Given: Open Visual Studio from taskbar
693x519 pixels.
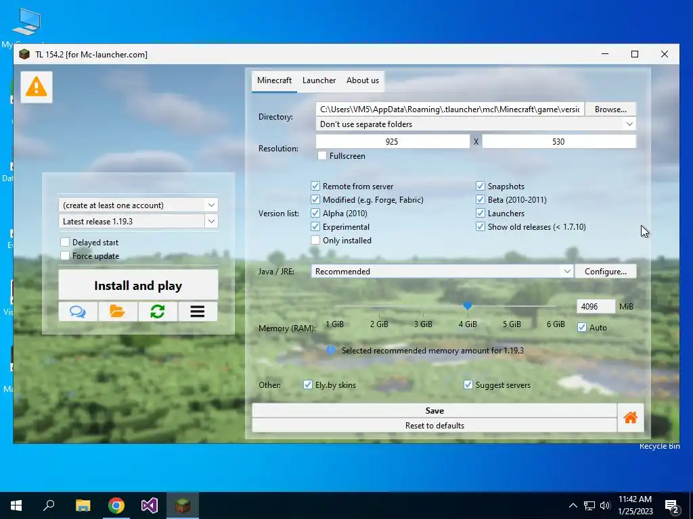Looking at the screenshot, I should [150, 505].
